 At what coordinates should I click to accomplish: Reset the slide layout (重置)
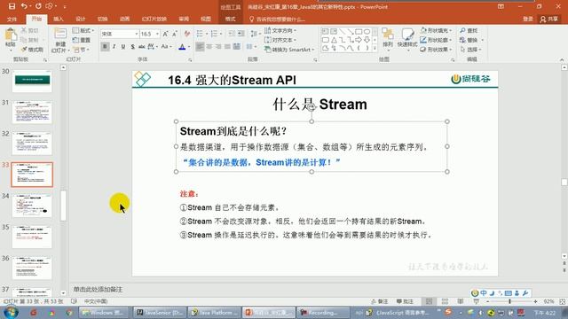coord(82,40)
